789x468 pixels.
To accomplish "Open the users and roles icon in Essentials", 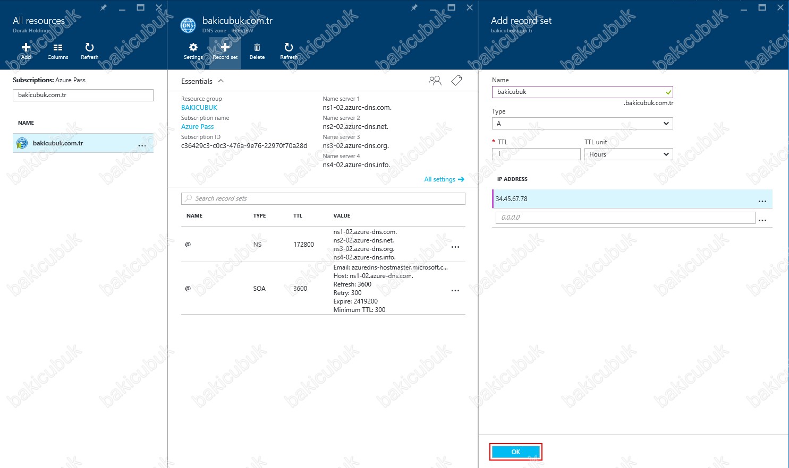I will click(435, 81).
